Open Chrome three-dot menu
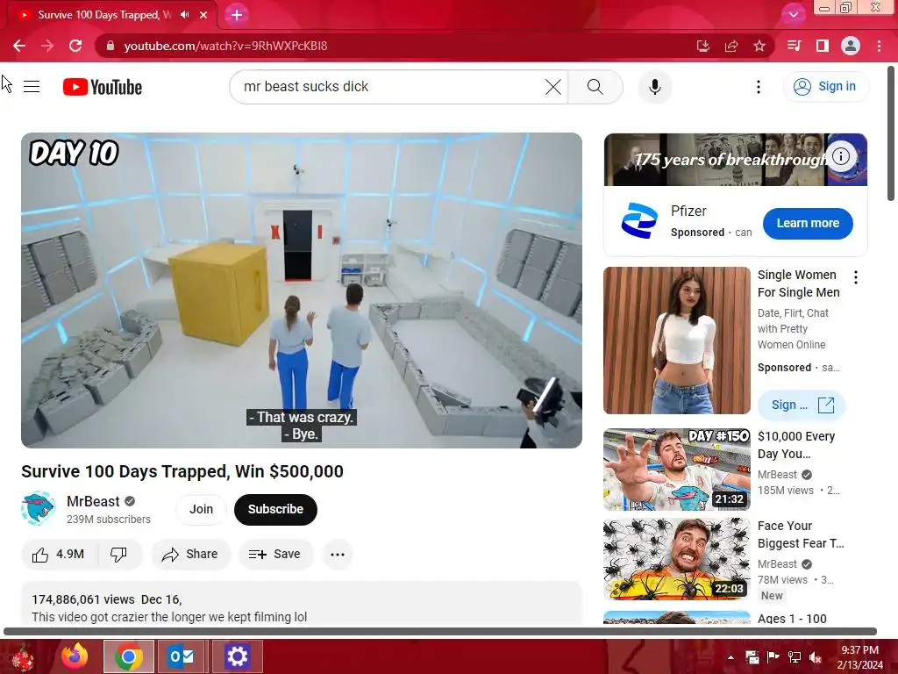This screenshot has height=674, width=898. (879, 46)
